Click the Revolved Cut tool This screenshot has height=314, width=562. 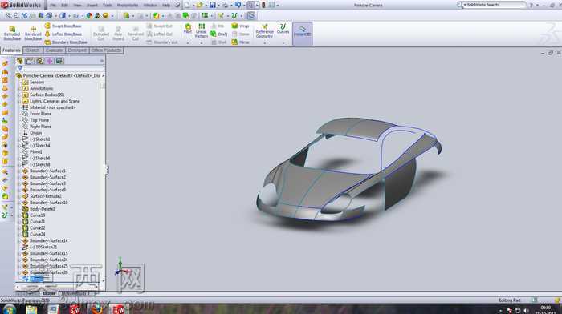pos(136,34)
